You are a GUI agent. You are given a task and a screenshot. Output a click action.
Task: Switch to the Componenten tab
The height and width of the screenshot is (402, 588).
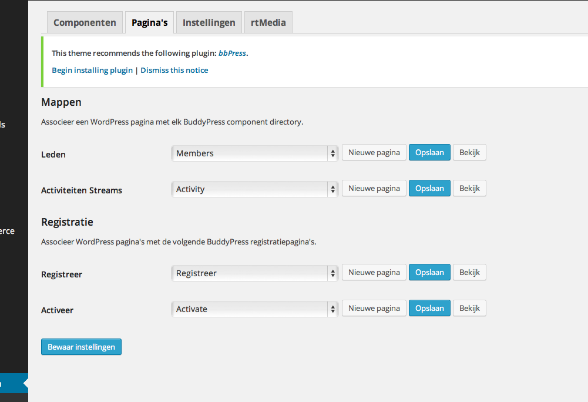click(85, 23)
